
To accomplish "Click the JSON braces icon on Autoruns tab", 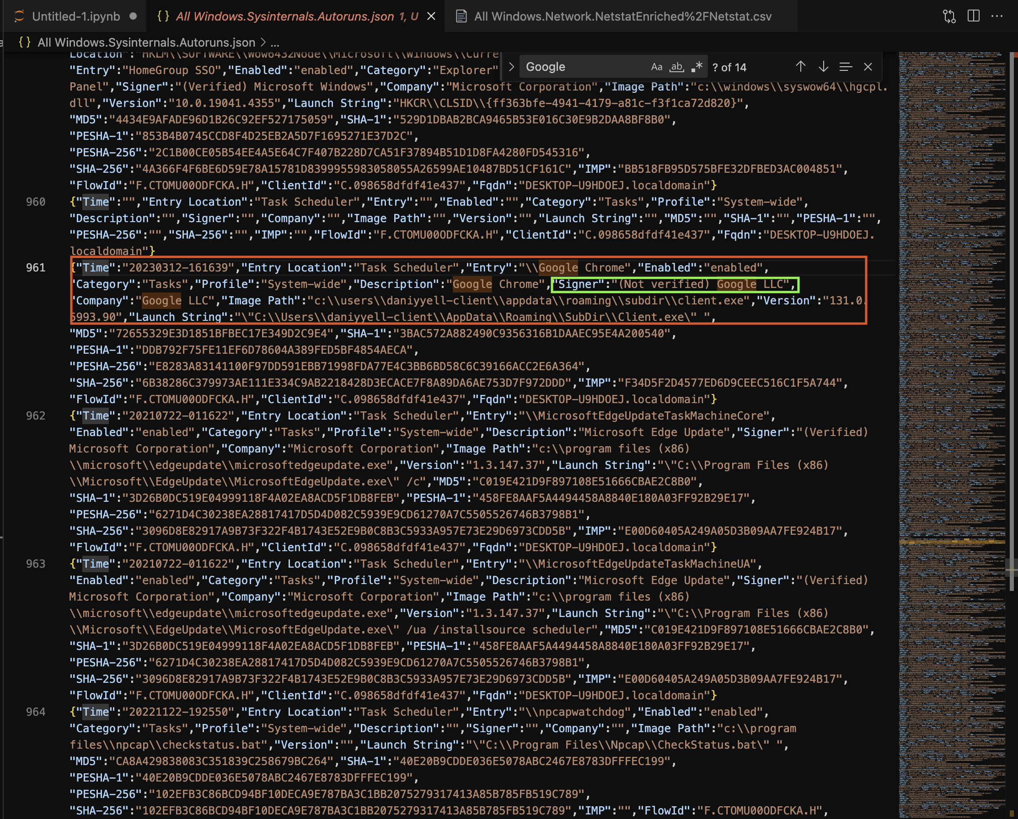I will click(x=163, y=16).
